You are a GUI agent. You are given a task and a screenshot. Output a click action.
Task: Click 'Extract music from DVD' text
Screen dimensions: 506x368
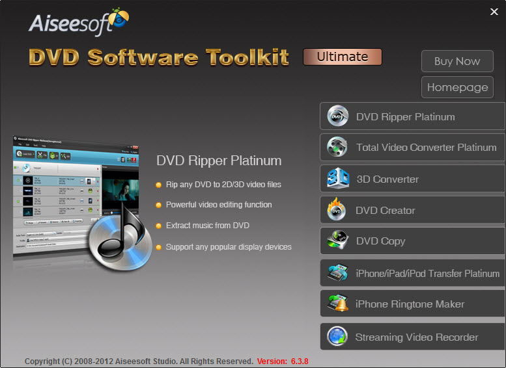click(208, 225)
